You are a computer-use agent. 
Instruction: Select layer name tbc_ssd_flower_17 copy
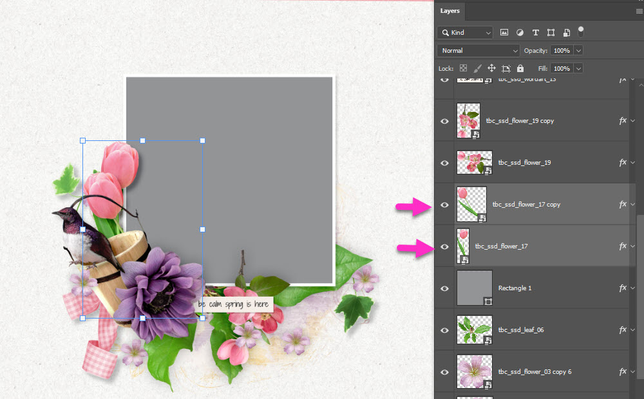pyautogui.click(x=526, y=205)
